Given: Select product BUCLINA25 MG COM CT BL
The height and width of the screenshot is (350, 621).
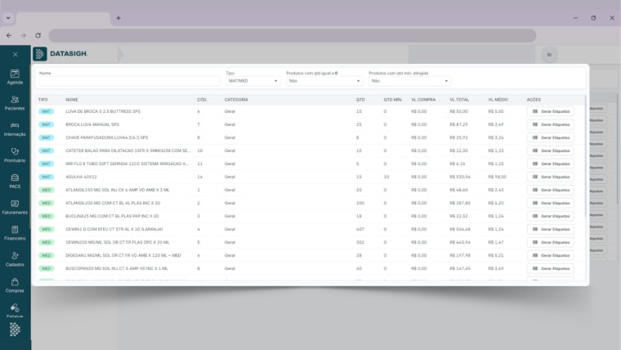Looking at the screenshot, I should (112, 216).
